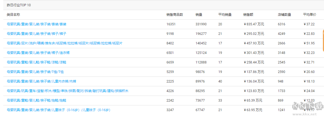324x116 pixels.
Task: Select shop count 1733
Action: pyautogui.click(x=282, y=91)
